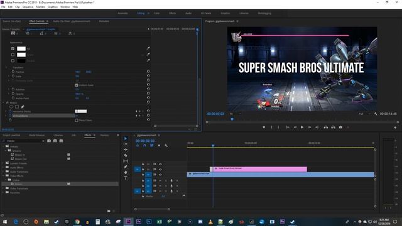
Task: Toggle the Uniform Scale checkbox
Action: (x=77, y=85)
